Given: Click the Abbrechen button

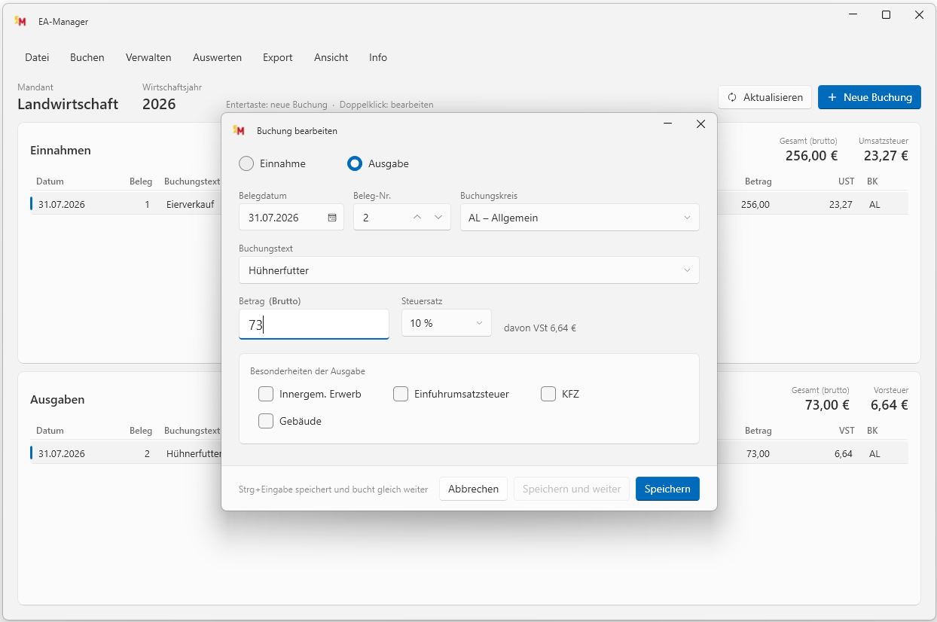Looking at the screenshot, I should [x=473, y=489].
